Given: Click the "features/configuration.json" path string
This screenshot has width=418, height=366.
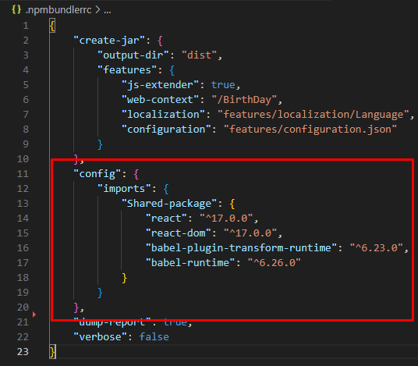Looking at the screenshot, I should [310, 129].
